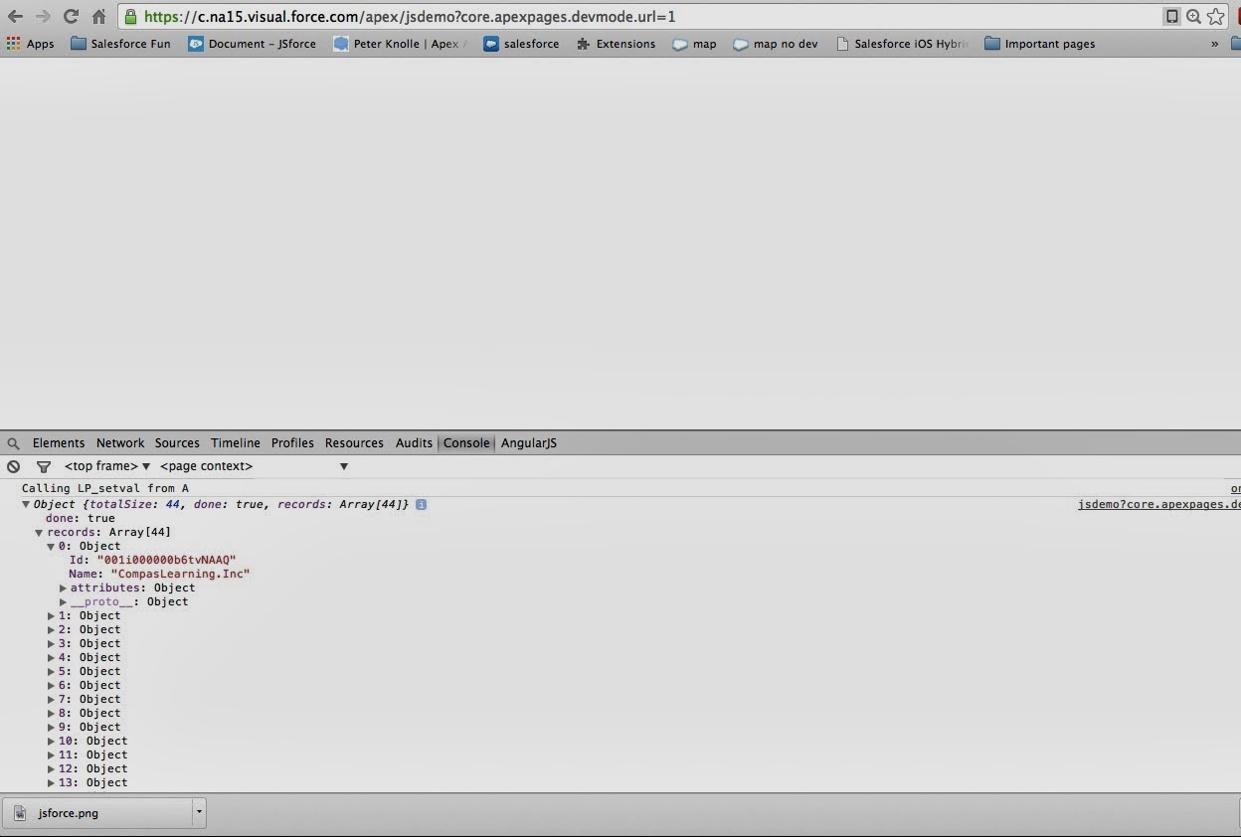Image resolution: width=1241 pixels, height=837 pixels.
Task: Expand the 4: Object node
Action: pyautogui.click(x=52, y=658)
